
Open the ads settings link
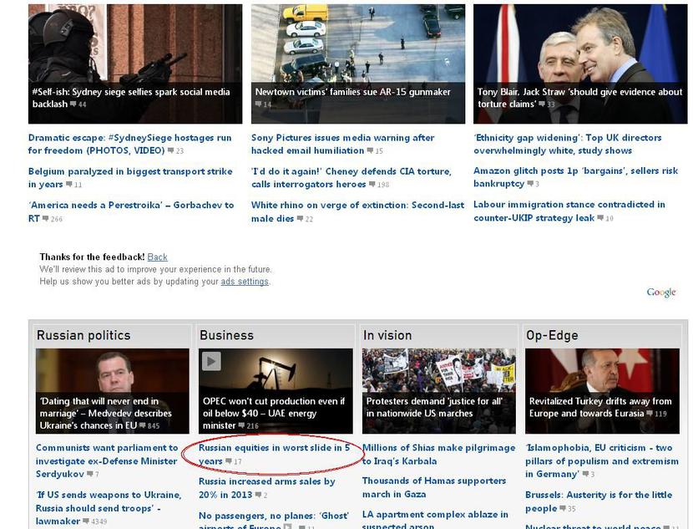click(245, 282)
